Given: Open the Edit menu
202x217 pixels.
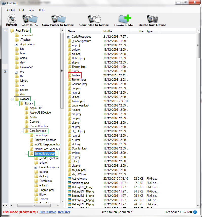Looking at the screenshot, I should (22, 10).
